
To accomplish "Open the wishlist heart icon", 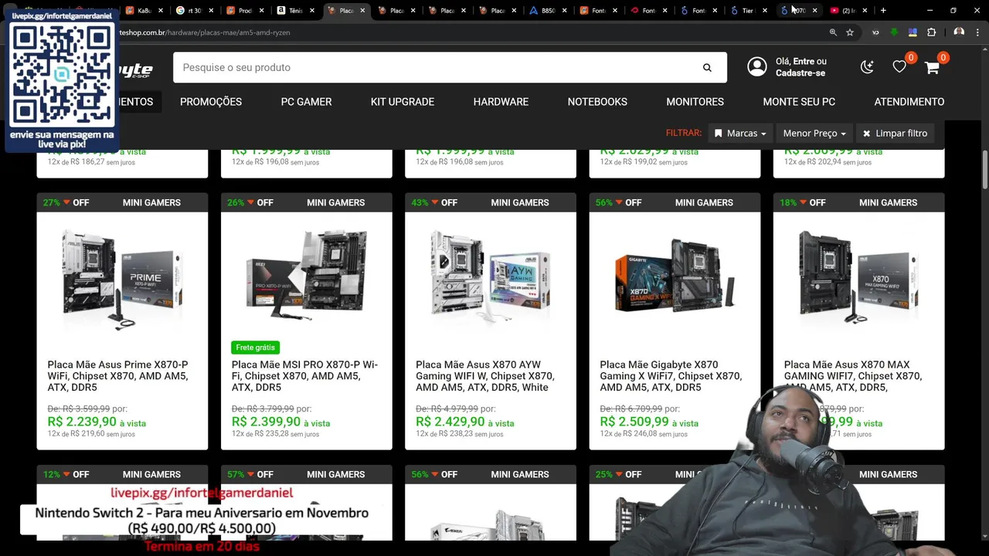I will tap(899, 67).
